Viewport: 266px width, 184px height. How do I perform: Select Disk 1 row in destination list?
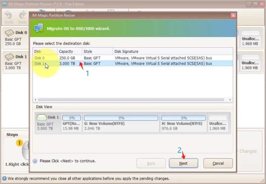pos(132,63)
